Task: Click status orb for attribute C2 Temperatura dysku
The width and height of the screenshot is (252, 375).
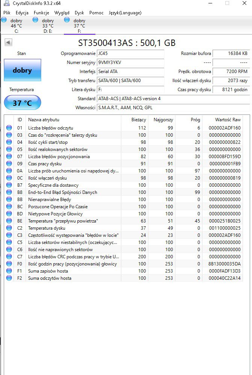Action: pyautogui.click(x=9, y=228)
